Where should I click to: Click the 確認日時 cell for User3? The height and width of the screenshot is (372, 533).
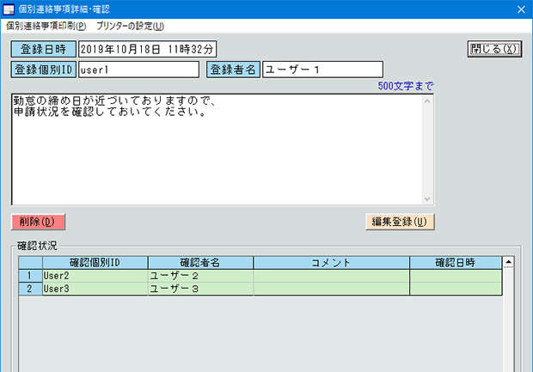pyautogui.click(x=456, y=289)
